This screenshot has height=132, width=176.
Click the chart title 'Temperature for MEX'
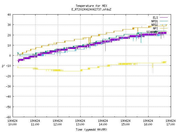coord(91,6)
